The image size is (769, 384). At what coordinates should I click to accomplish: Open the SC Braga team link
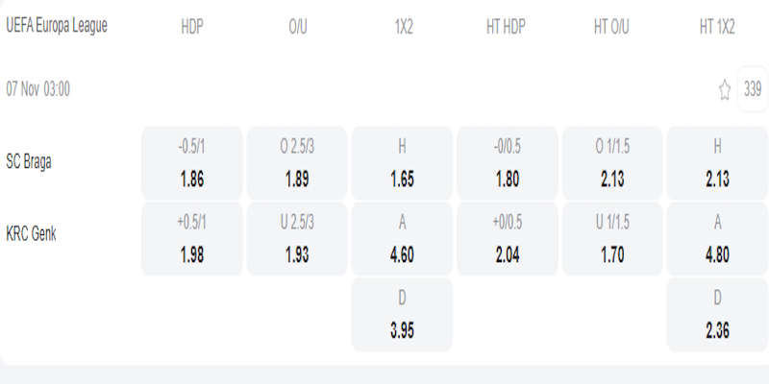click(29, 161)
